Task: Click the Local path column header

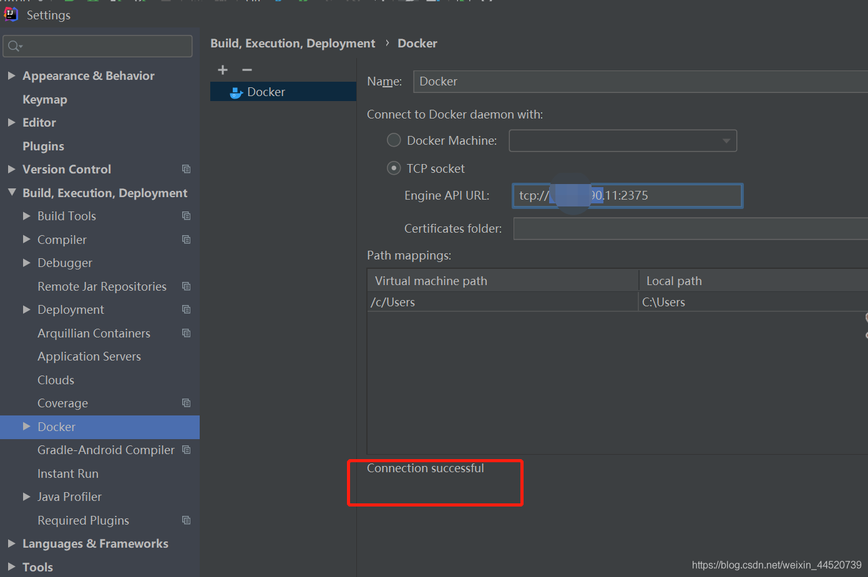Action: [754, 281]
